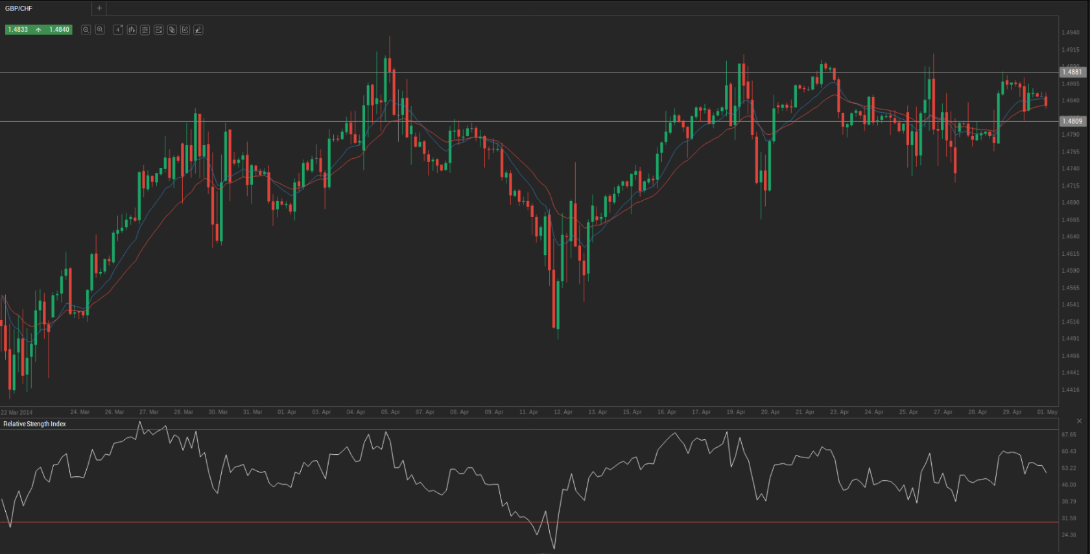
Task: Select the 1.4809 horizontal line price label
Action: (1072, 121)
